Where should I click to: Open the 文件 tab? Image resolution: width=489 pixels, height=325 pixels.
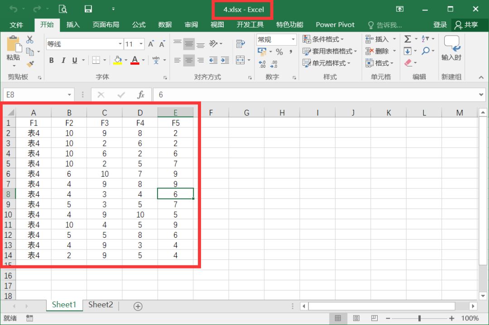(x=16, y=25)
